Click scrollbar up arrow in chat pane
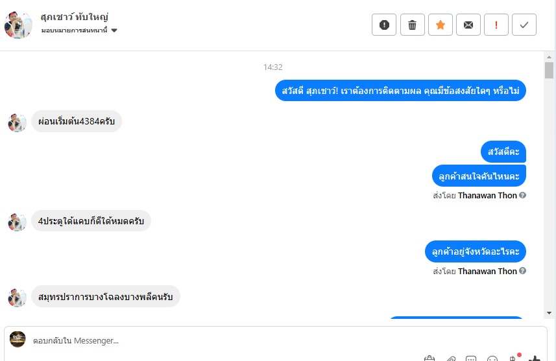Viewport: 556px width, 361px height. 550,56
